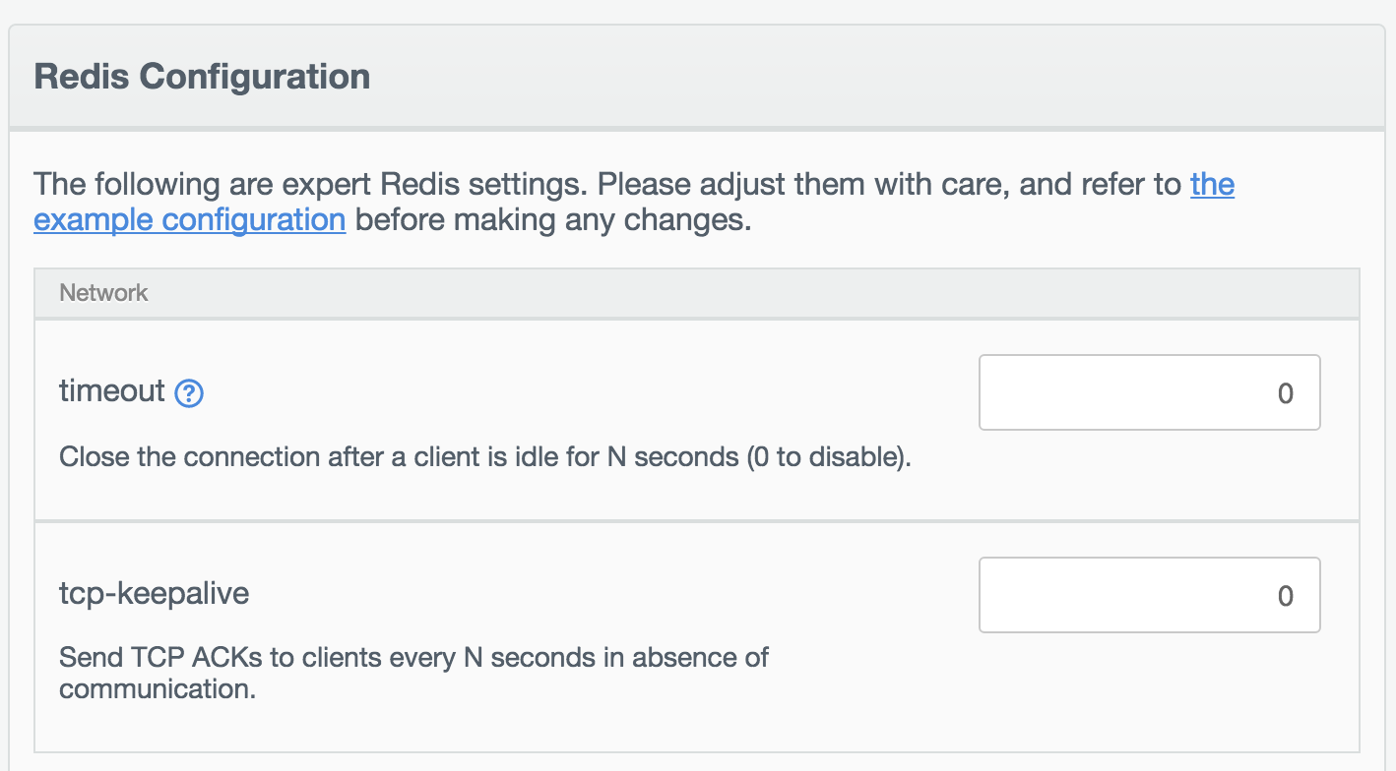This screenshot has height=771, width=1396.
Task: Click the linked word "the" ending the first line
Action: tap(1212, 184)
